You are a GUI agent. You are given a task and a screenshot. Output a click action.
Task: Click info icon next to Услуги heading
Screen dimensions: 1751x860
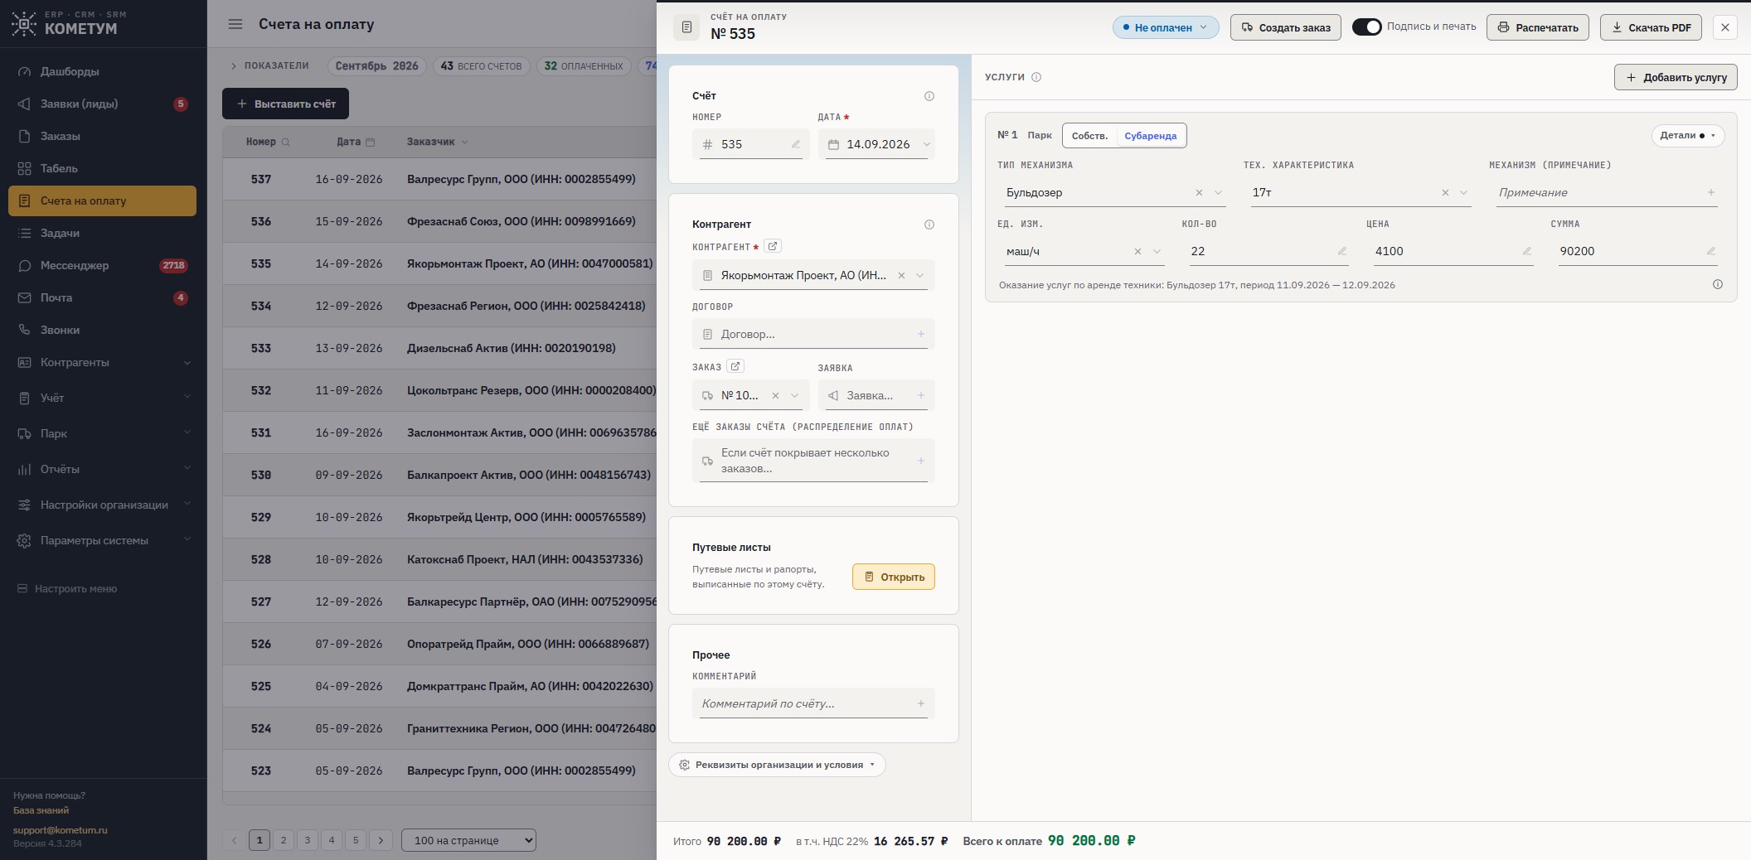1036,77
